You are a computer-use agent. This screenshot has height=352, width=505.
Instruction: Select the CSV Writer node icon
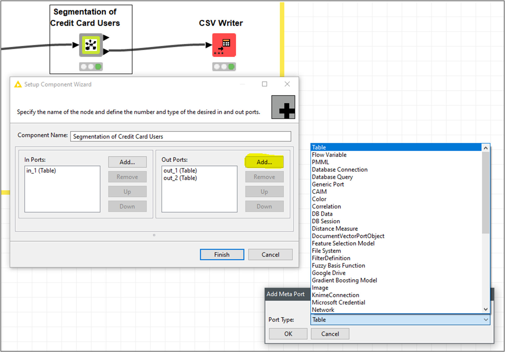[x=224, y=45]
